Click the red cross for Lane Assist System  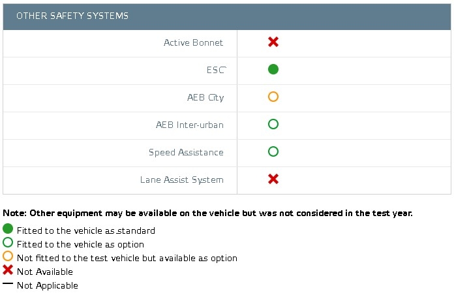pyautogui.click(x=273, y=179)
